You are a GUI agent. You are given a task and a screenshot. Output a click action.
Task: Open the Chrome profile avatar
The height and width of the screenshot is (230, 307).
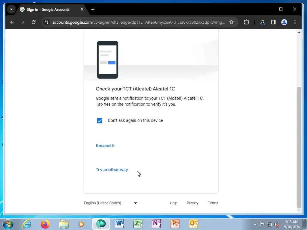coord(284,22)
